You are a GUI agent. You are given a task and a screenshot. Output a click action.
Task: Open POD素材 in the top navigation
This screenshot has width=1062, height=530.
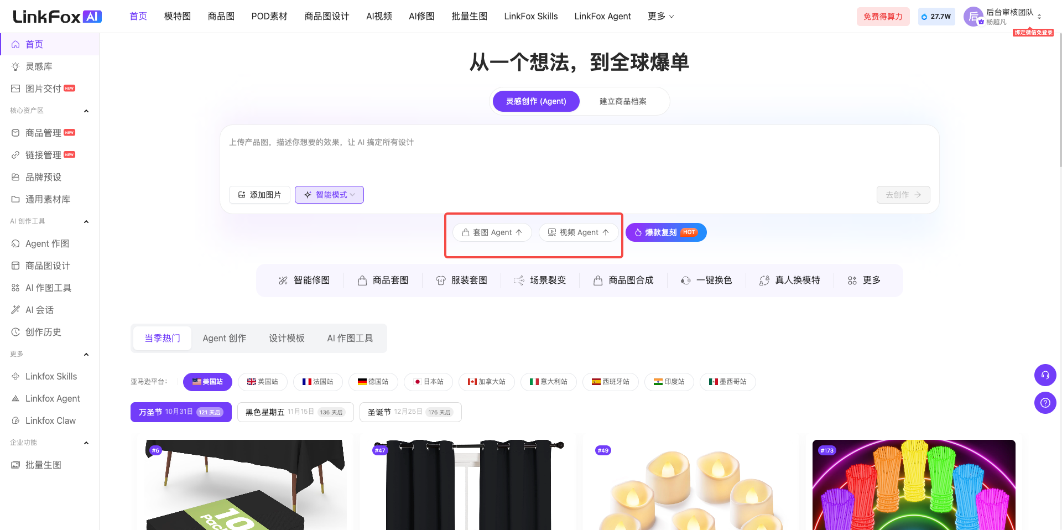click(269, 17)
